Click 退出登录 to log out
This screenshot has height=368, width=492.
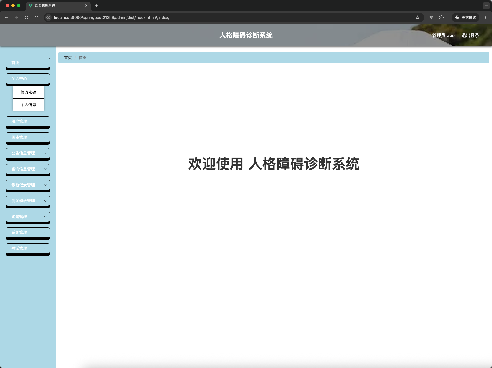pos(470,35)
